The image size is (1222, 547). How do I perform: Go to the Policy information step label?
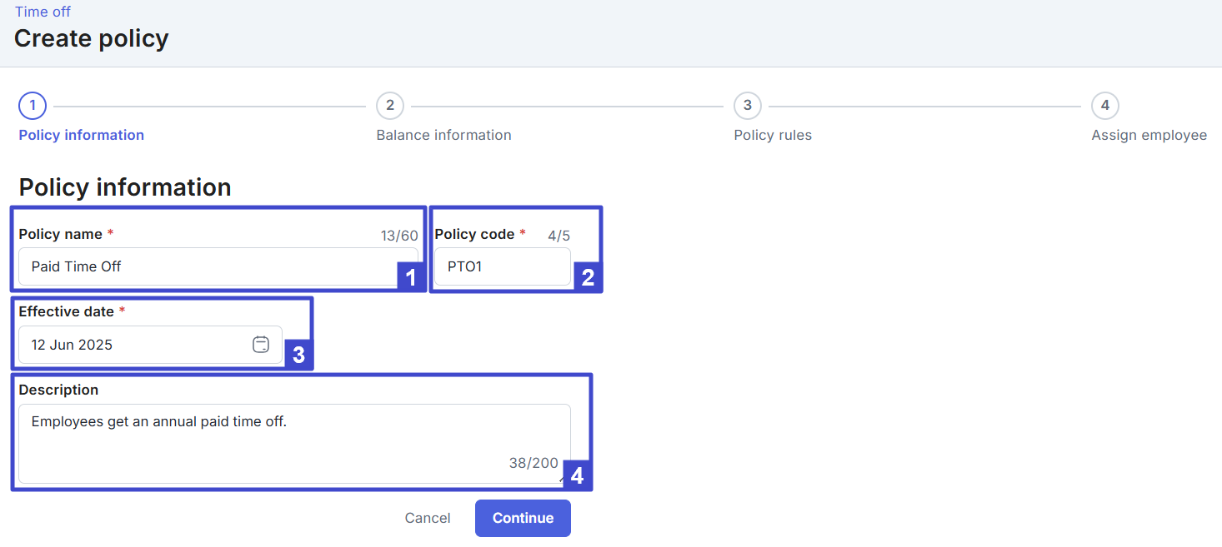82,135
